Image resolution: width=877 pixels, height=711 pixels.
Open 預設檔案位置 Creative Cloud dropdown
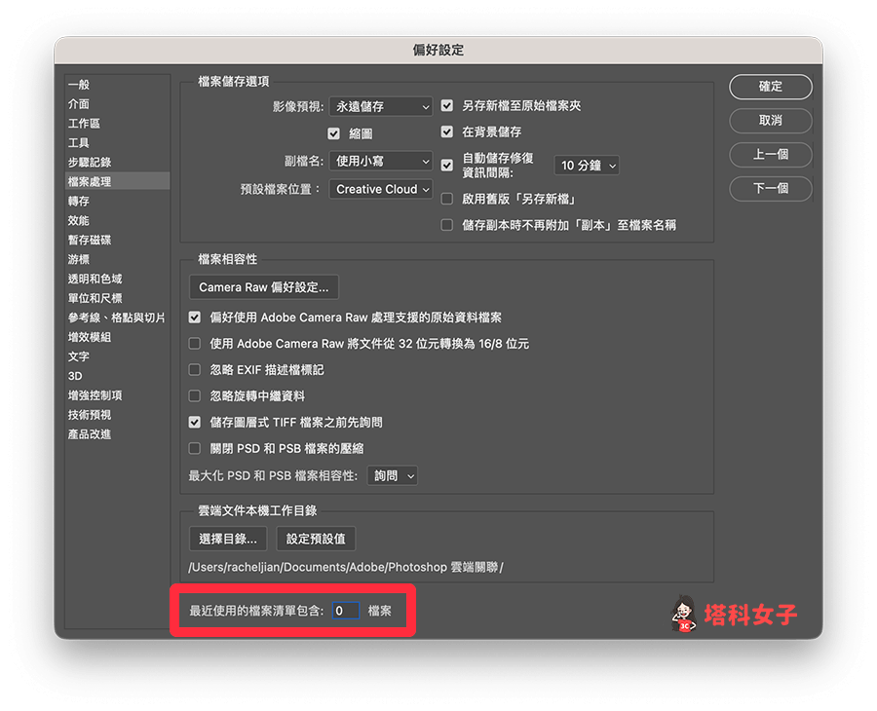380,190
